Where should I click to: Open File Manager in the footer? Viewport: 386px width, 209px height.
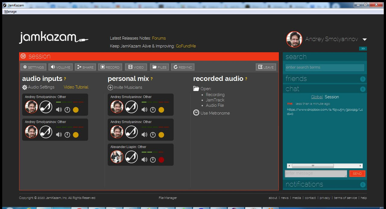pyautogui.click(x=168, y=198)
